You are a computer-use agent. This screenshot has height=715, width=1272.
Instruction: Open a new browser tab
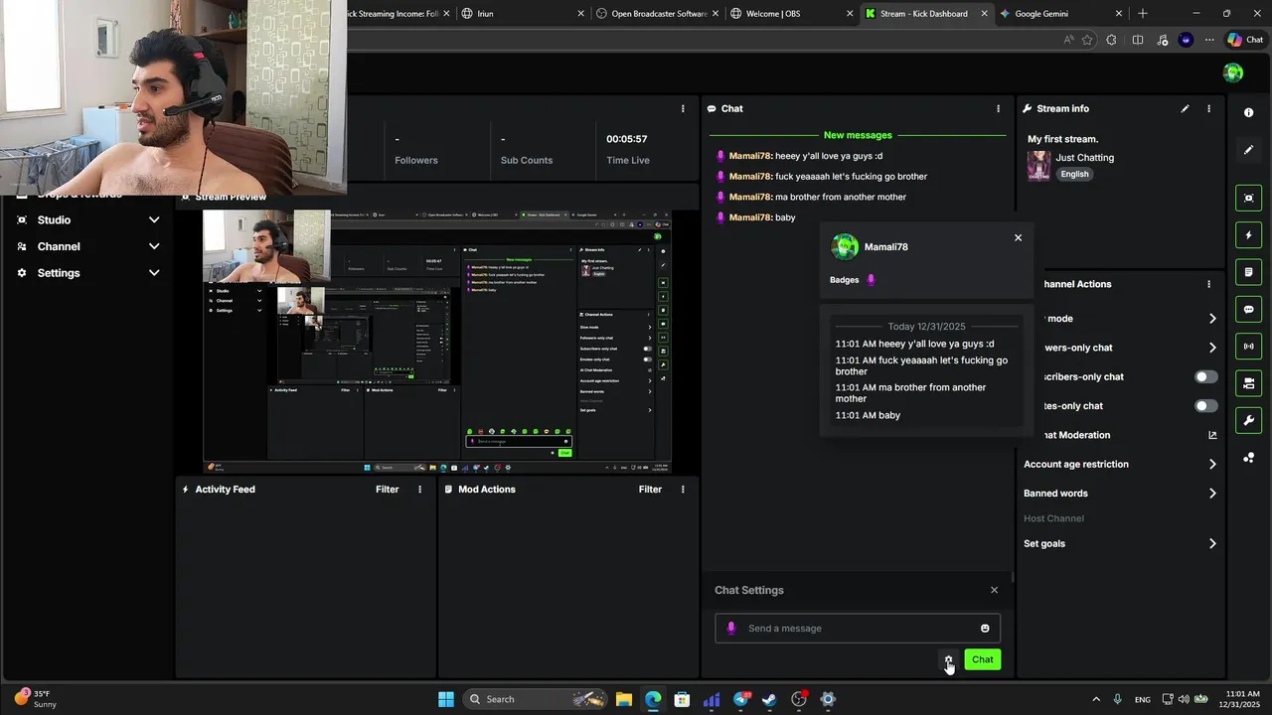1143,14
